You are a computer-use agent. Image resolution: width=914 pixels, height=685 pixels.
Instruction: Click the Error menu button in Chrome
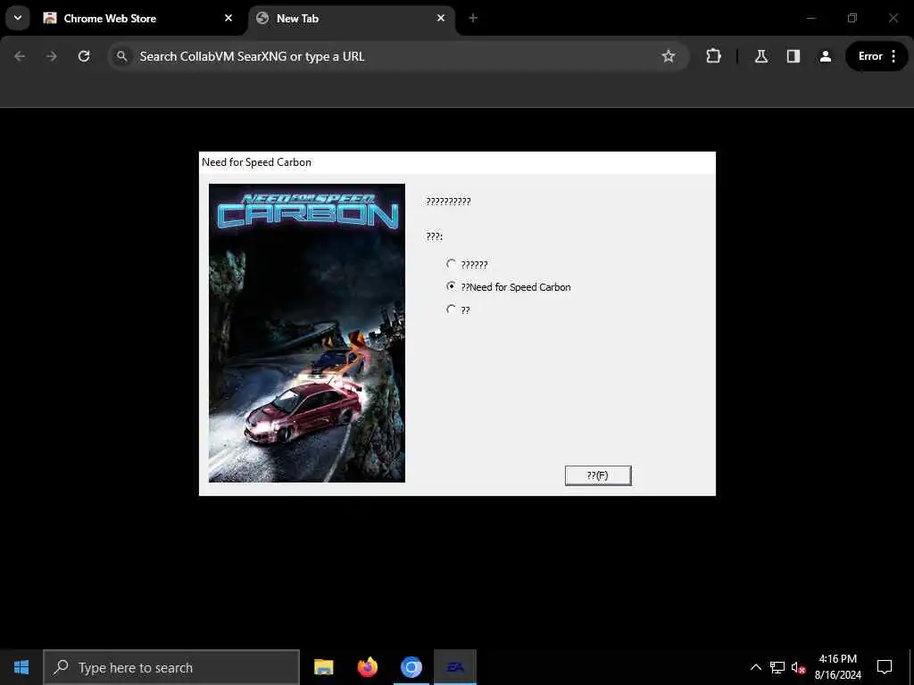coord(877,56)
